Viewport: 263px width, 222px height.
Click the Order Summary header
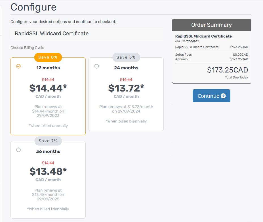pos(211,25)
